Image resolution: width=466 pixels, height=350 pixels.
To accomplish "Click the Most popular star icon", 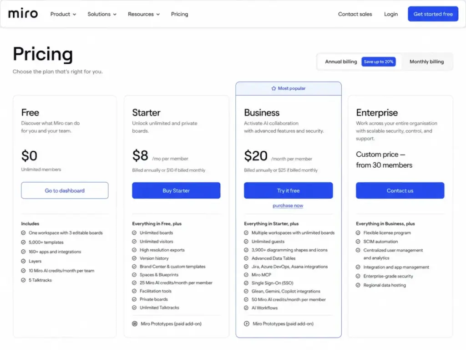I will click(x=274, y=88).
